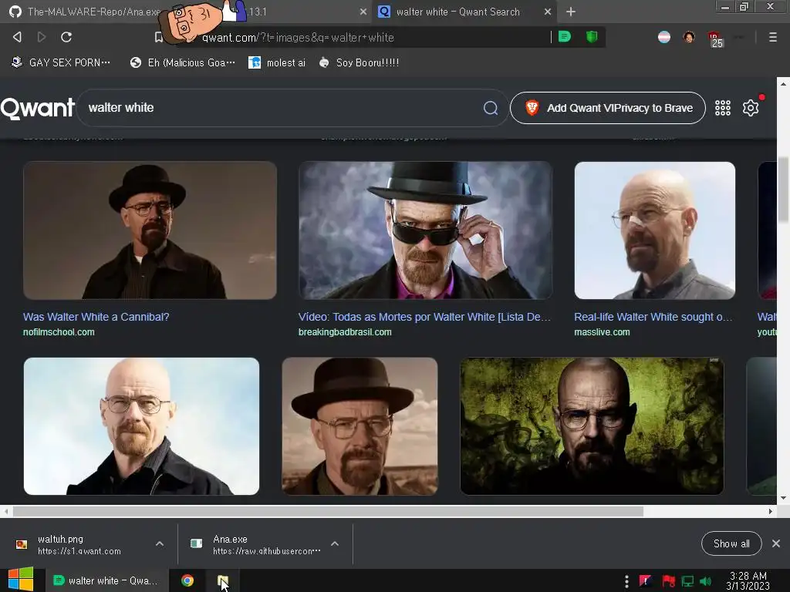Open the green shield icon
This screenshot has width=790, height=592.
(x=592, y=37)
